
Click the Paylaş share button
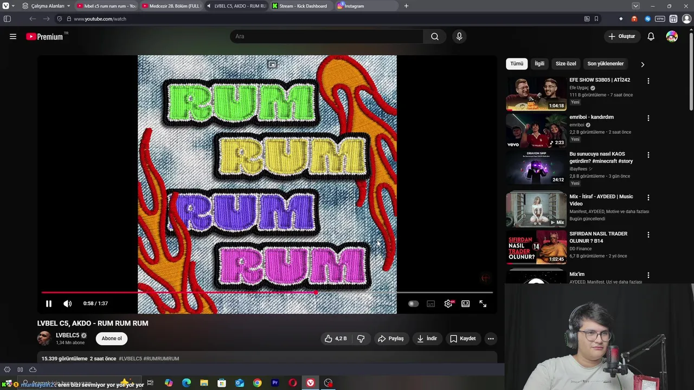(390, 339)
